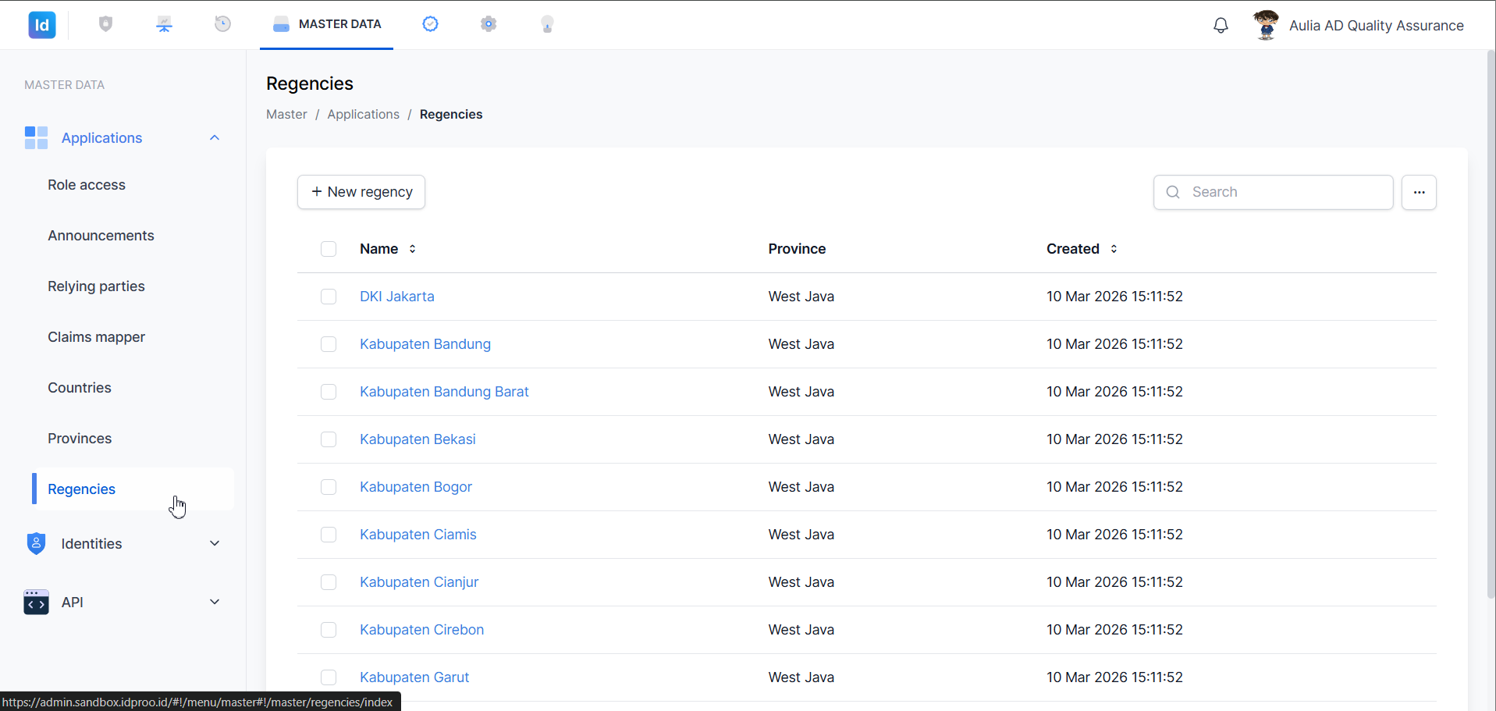Screen dimensions: 1496x711
Task: Click the New regency button
Action: [x=361, y=192]
